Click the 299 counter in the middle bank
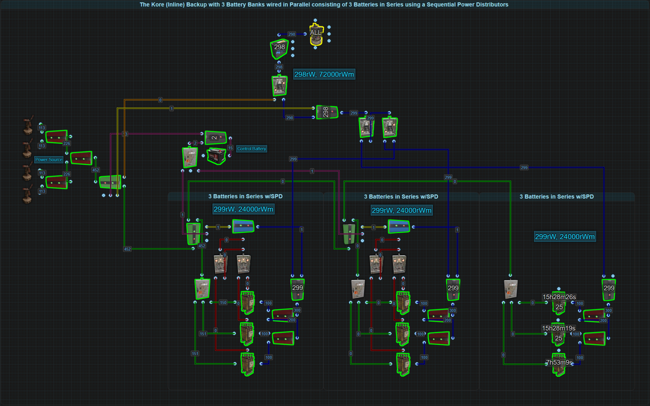This screenshot has width=650, height=406. pos(453,289)
